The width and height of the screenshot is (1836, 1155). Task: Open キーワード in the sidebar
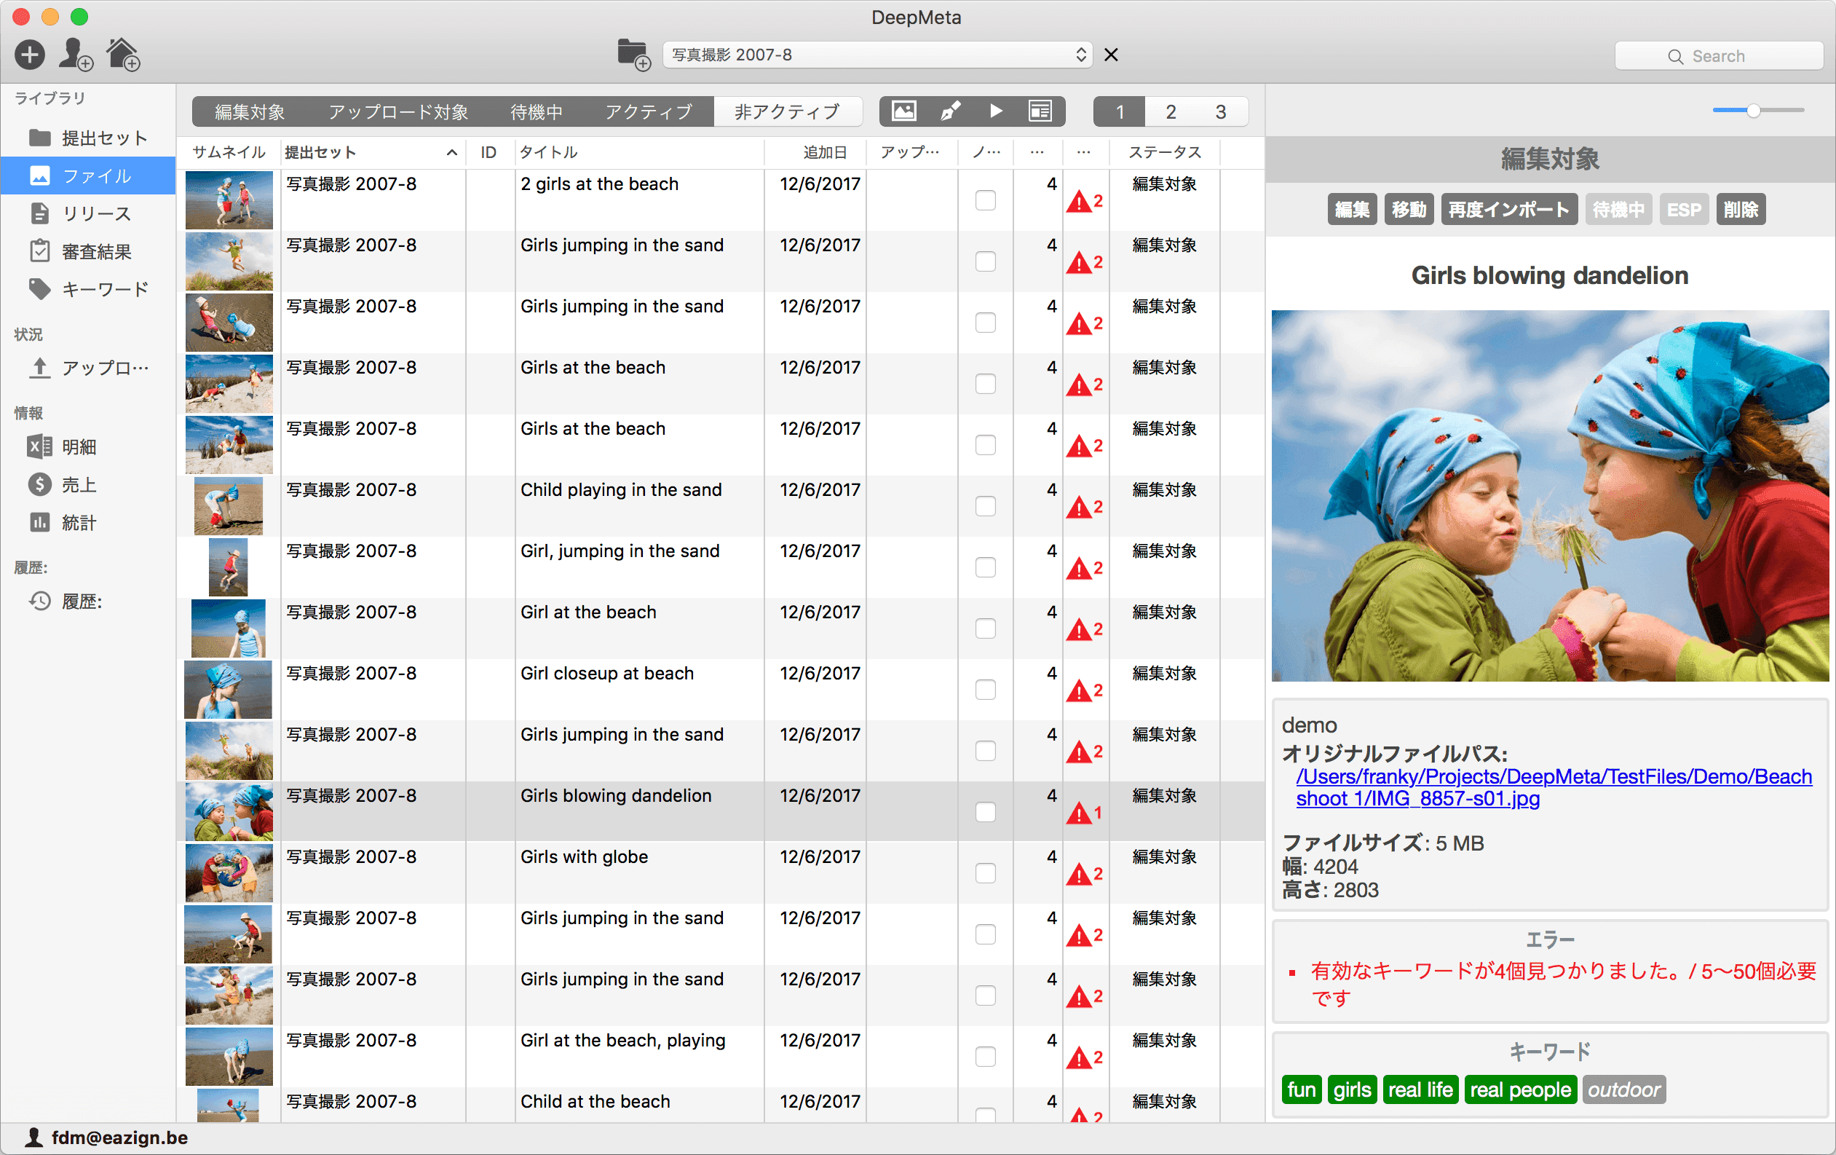88,289
